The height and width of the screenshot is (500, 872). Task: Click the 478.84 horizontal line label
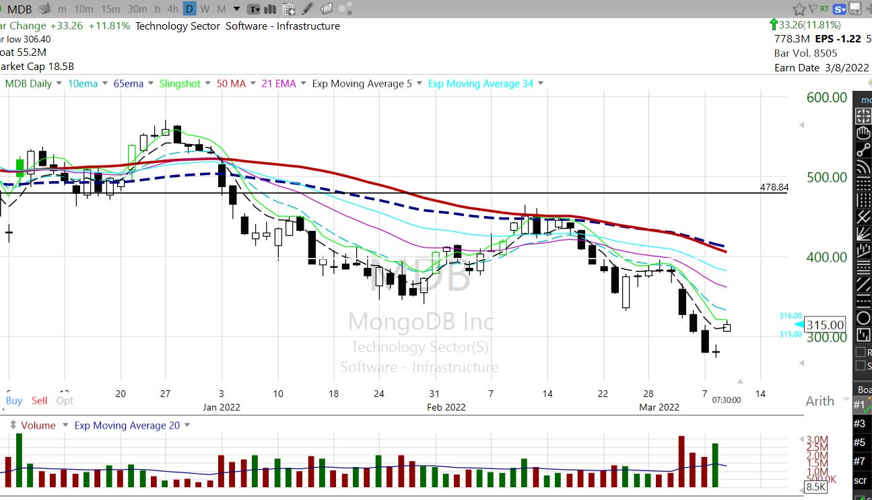[774, 187]
